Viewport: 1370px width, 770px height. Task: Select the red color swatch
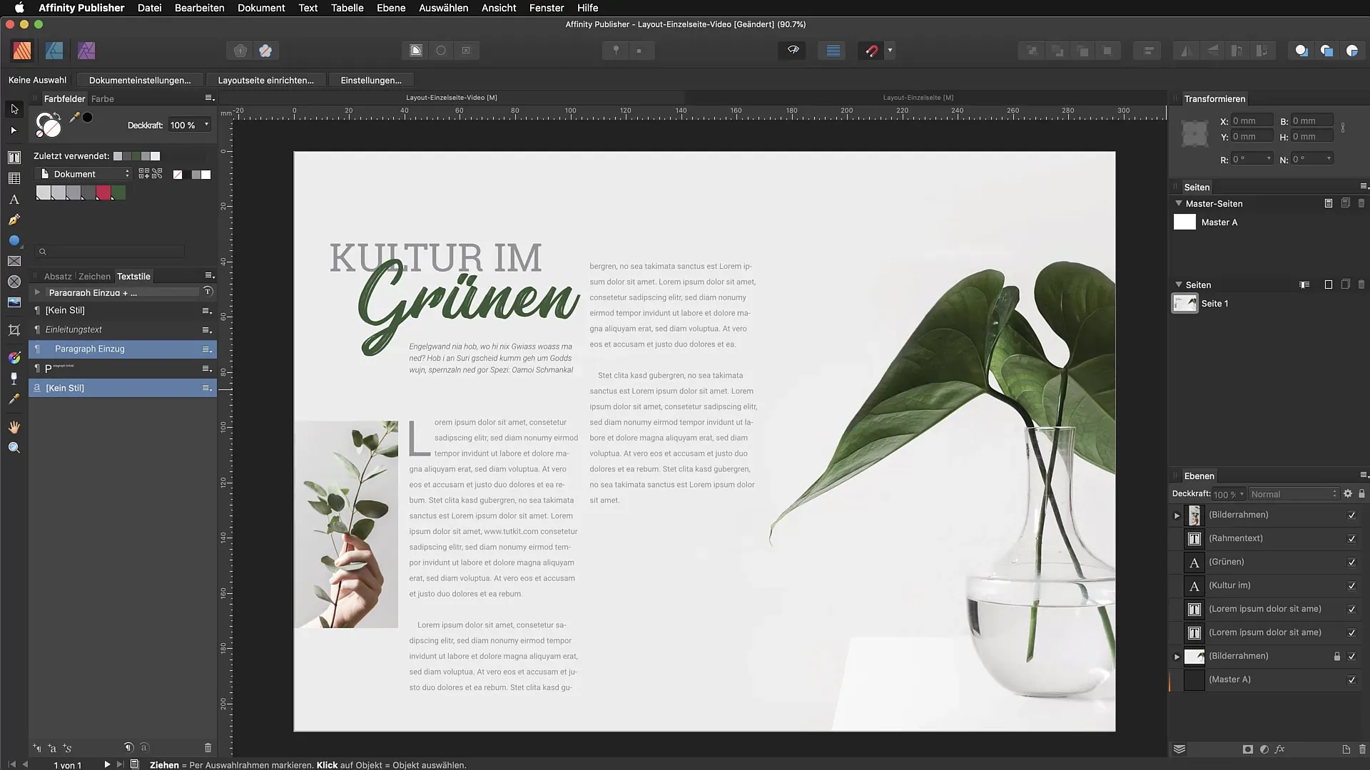103,192
